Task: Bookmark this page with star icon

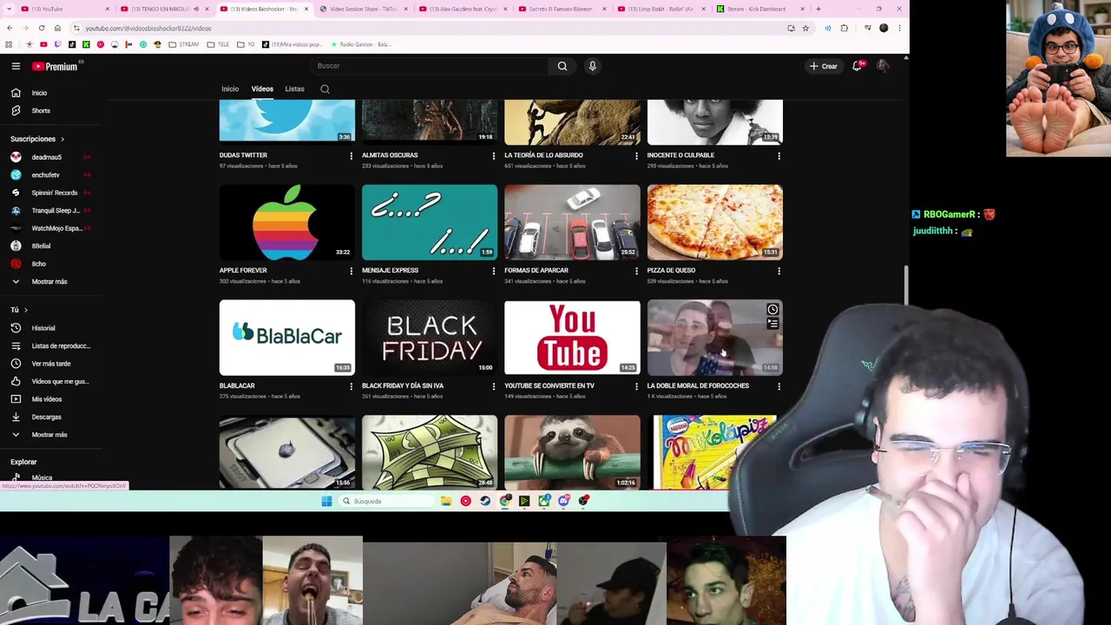Action: pos(805,28)
